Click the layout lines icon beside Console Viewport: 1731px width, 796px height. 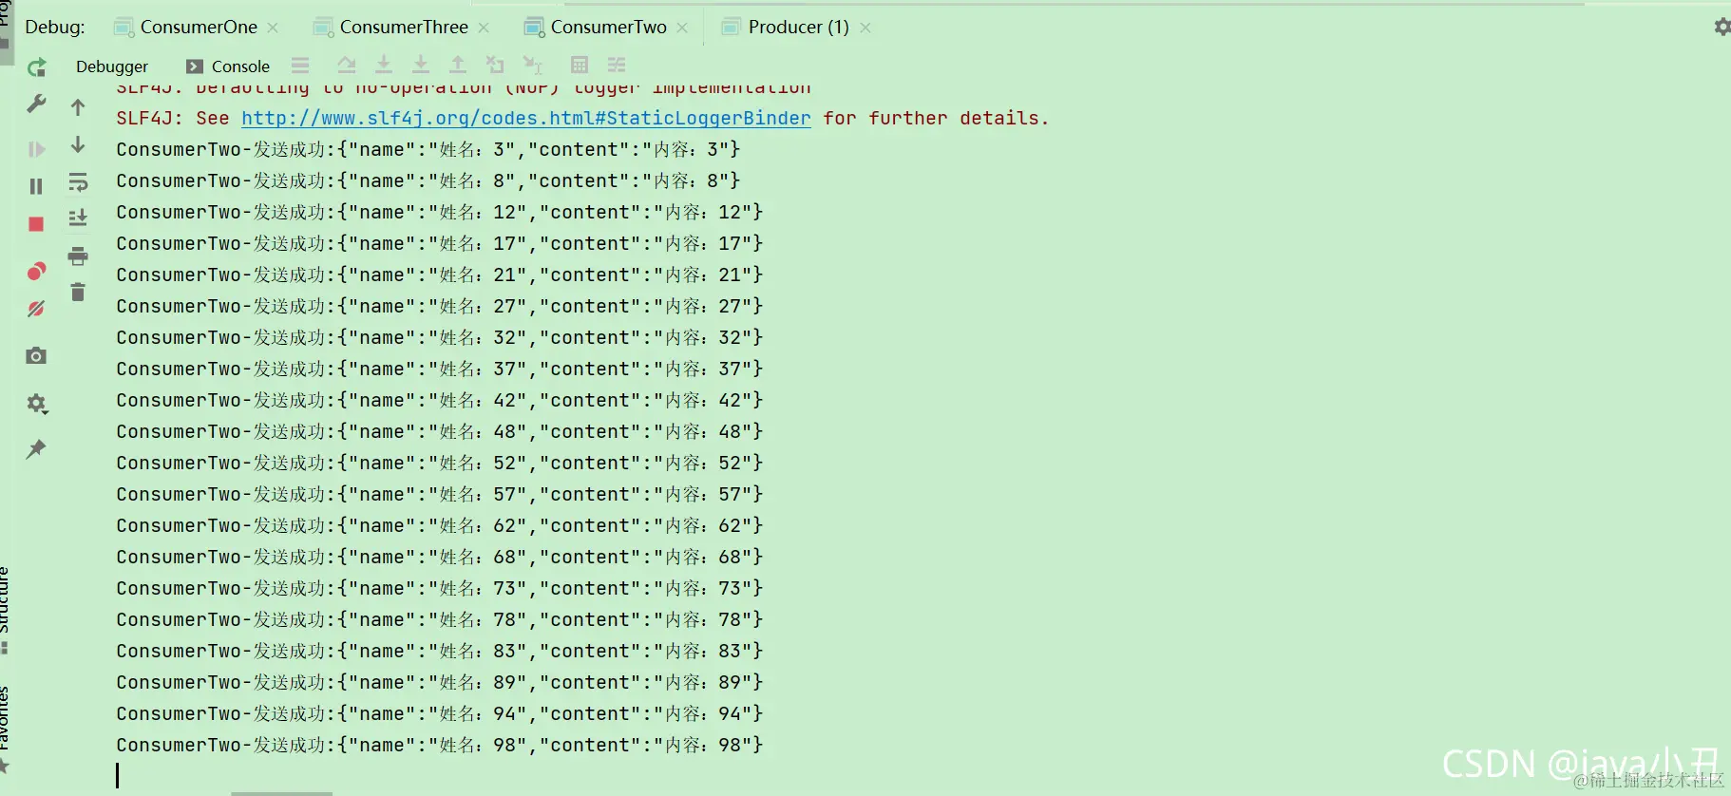300,65
